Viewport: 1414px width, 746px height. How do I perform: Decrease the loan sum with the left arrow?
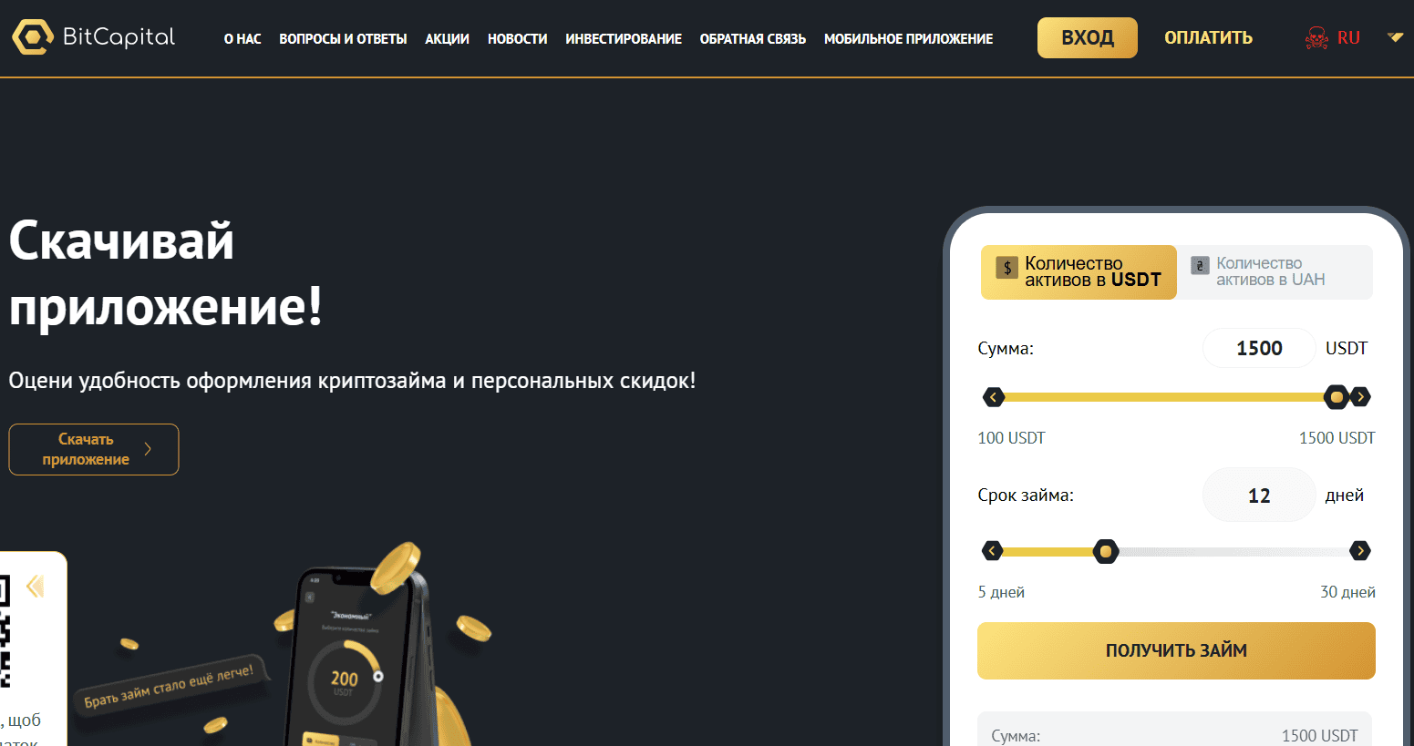pyautogui.click(x=994, y=397)
